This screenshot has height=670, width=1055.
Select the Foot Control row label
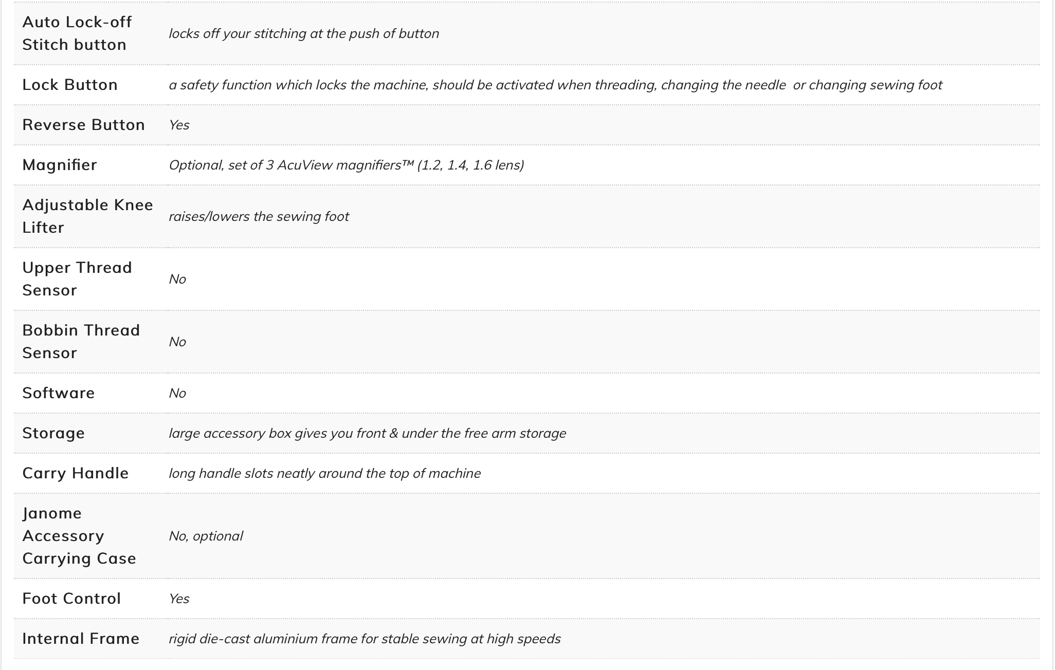(x=71, y=599)
